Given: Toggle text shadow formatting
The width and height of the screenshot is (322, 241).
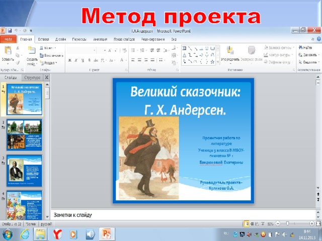Looking at the screenshot, I should point(90,60).
